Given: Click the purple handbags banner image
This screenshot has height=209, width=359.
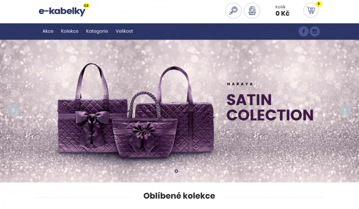Looking at the screenshot, I should (x=136, y=111).
